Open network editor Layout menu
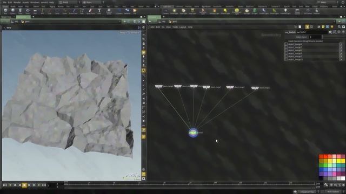The width and height of the screenshot is (346, 194). [183, 27]
